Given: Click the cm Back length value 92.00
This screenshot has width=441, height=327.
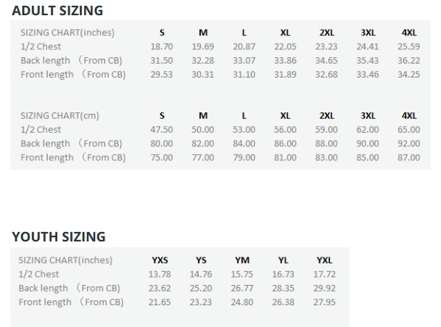Looking at the screenshot, I should [408, 144].
